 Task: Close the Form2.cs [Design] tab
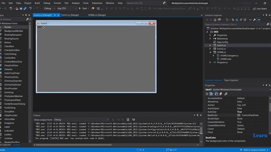tap(58, 15)
